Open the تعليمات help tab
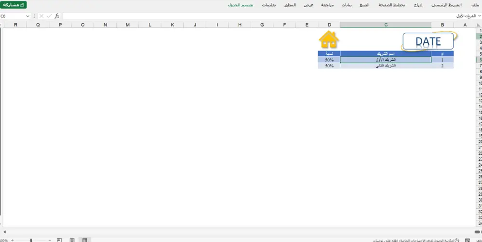The width and height of the screenshot is (482, 242). (269, 5)
